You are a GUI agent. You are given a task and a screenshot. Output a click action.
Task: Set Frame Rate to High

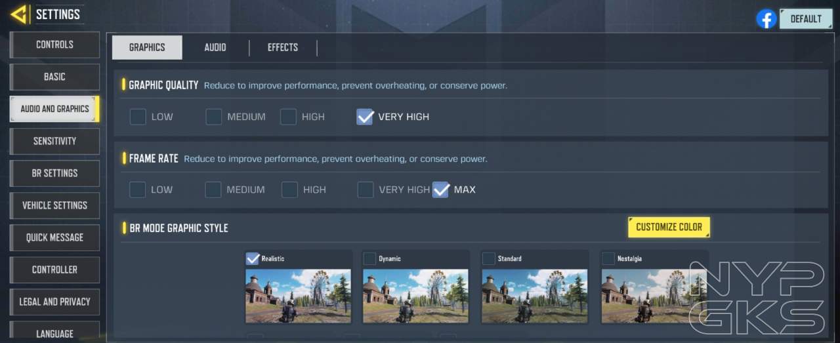pos(289,190)
